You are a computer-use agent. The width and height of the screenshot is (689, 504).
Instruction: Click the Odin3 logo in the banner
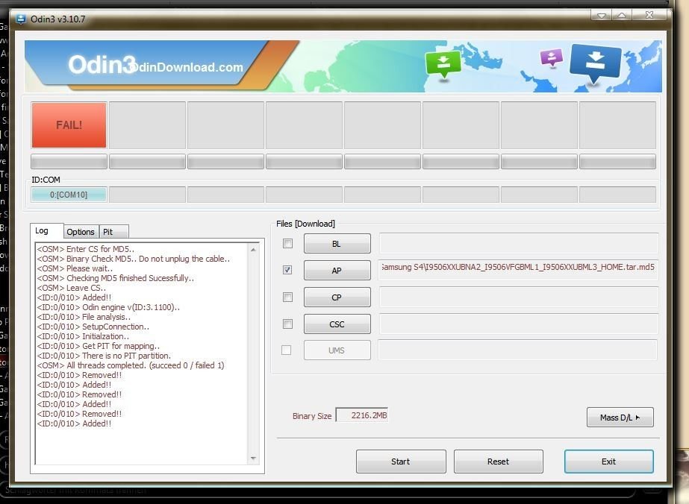point(101,65)
